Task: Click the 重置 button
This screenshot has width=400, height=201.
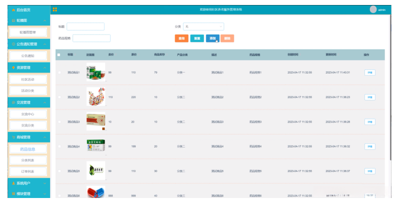Action: click(197, 38)
